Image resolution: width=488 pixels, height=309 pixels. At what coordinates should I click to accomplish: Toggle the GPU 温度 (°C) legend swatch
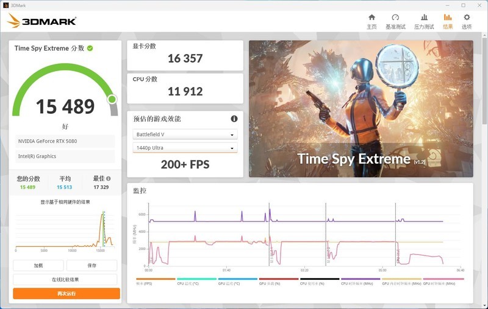238,279
